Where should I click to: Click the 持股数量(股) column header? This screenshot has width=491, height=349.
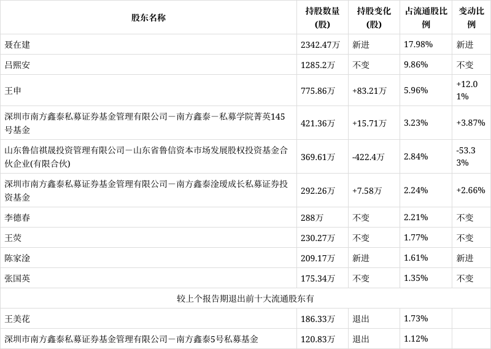point(322,18)
